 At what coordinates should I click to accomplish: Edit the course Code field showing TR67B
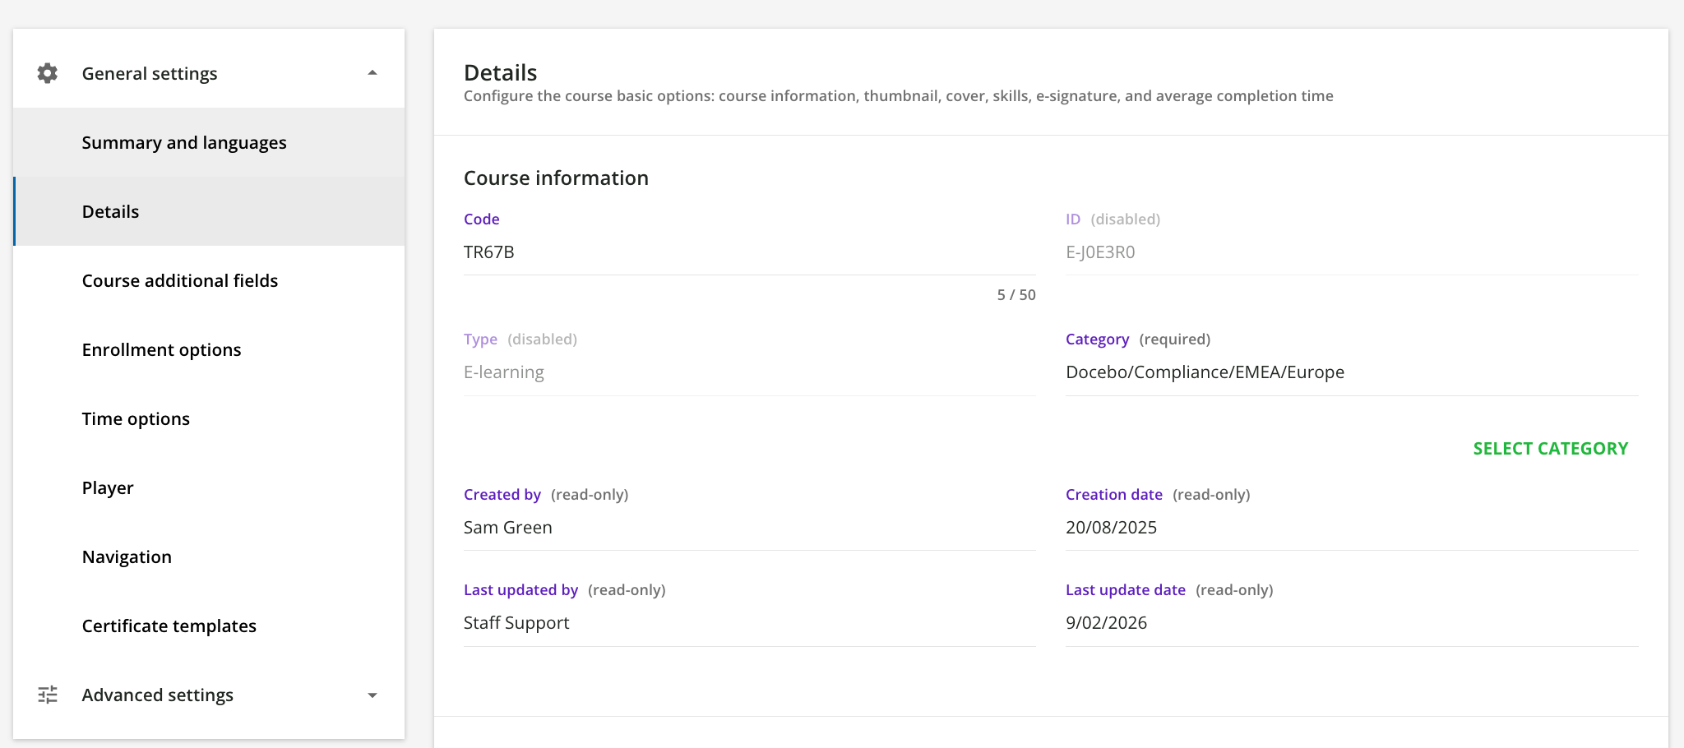click(748, 252)
